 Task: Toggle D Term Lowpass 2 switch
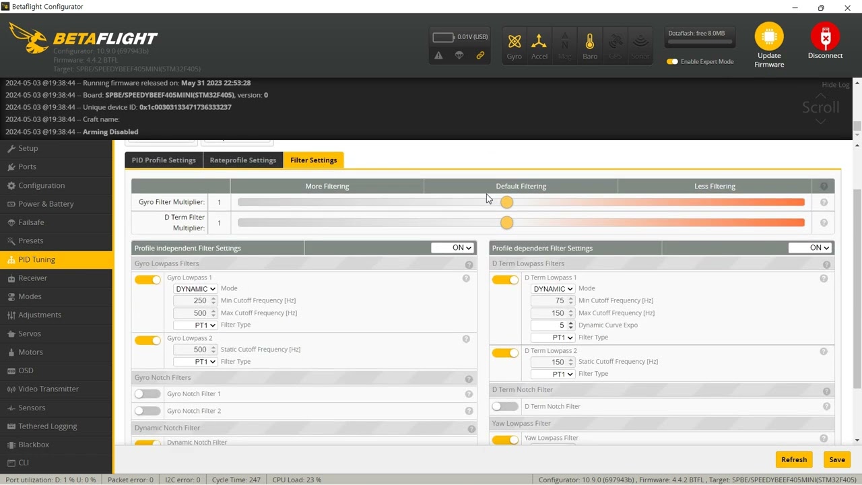click(x=505, y=353)
